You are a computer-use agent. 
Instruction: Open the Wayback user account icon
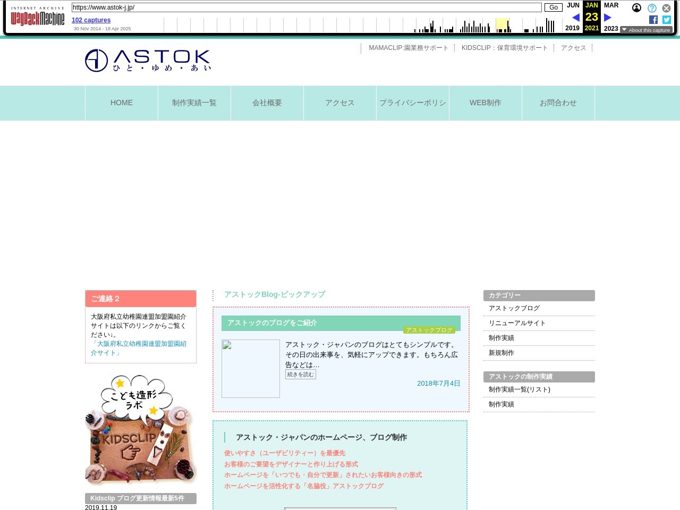pyautogui.click(x=636, y=8)
